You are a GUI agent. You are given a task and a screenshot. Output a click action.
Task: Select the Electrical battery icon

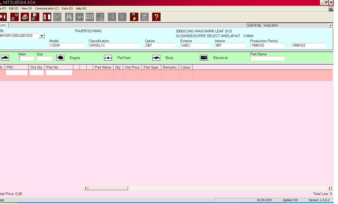pyautogui.click(x=204, y=58)
